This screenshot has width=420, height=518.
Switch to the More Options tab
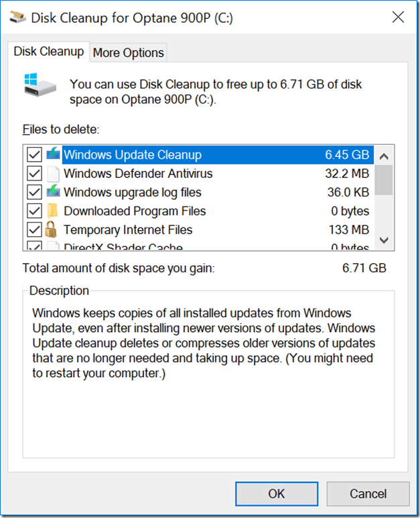129,52
